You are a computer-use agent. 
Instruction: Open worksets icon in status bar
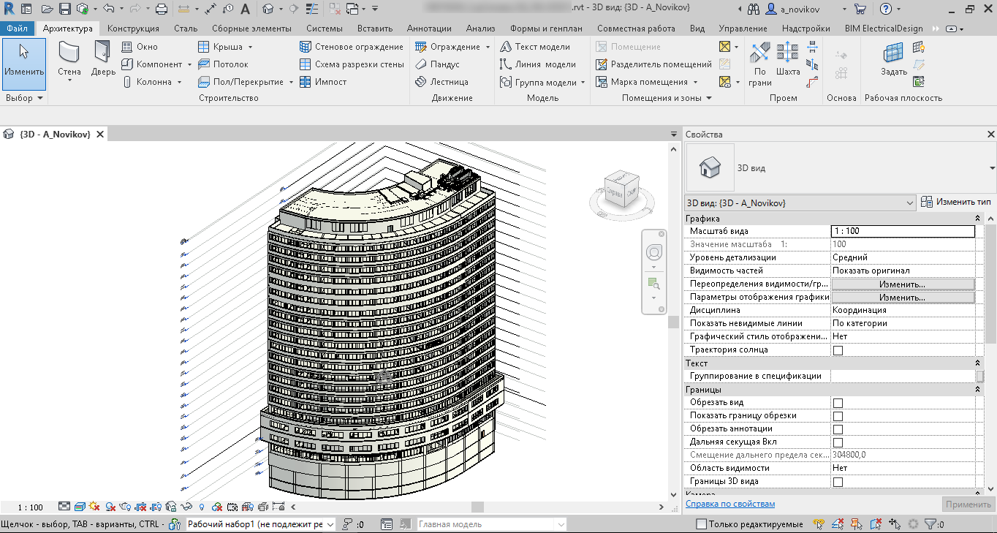pos(175,524)
